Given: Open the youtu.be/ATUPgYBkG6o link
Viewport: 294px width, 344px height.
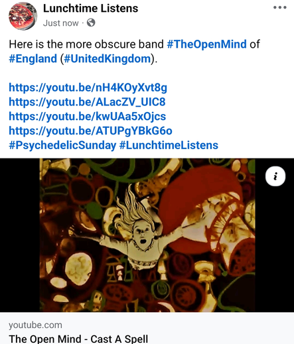Looking at the screenshot, I should (x=90, y=131).
